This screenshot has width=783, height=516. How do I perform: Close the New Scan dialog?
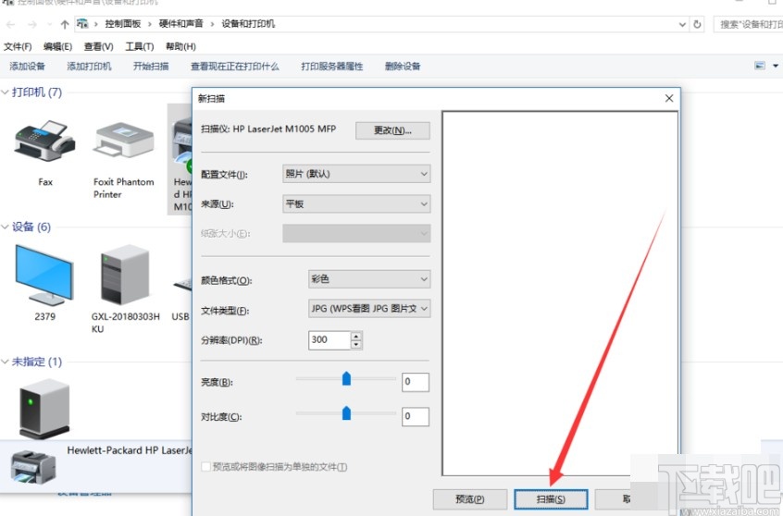669,98
